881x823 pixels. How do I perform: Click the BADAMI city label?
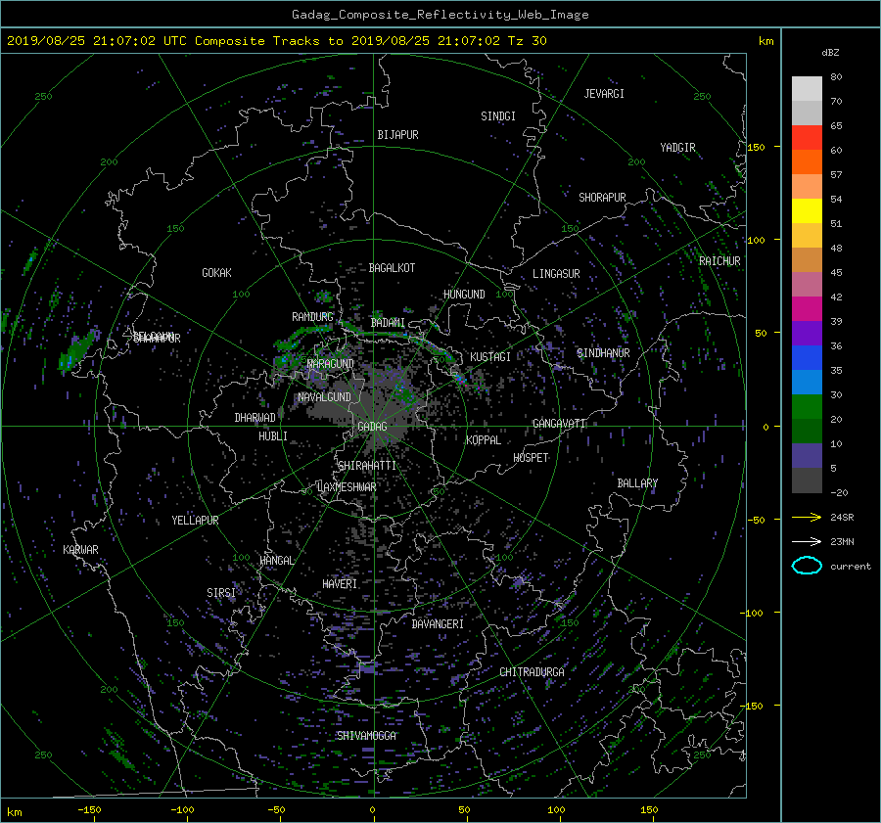click(388, 323)
